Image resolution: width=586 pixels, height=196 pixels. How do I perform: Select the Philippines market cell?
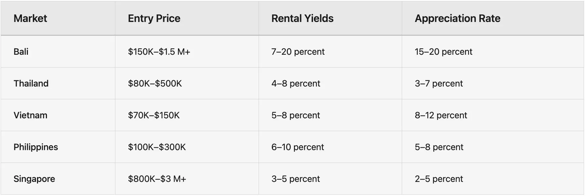coord(35,147)
